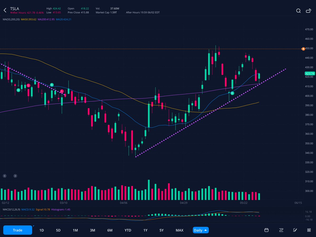Click the MACD(12,26,9) indicator label
The width and height of the screenshot is (316, 237).
tap(11, 209)
